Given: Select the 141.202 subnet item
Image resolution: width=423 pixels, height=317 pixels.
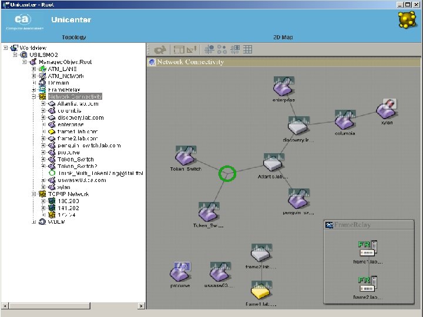Looking at the screenshot, I should click(x=68, y=208).
